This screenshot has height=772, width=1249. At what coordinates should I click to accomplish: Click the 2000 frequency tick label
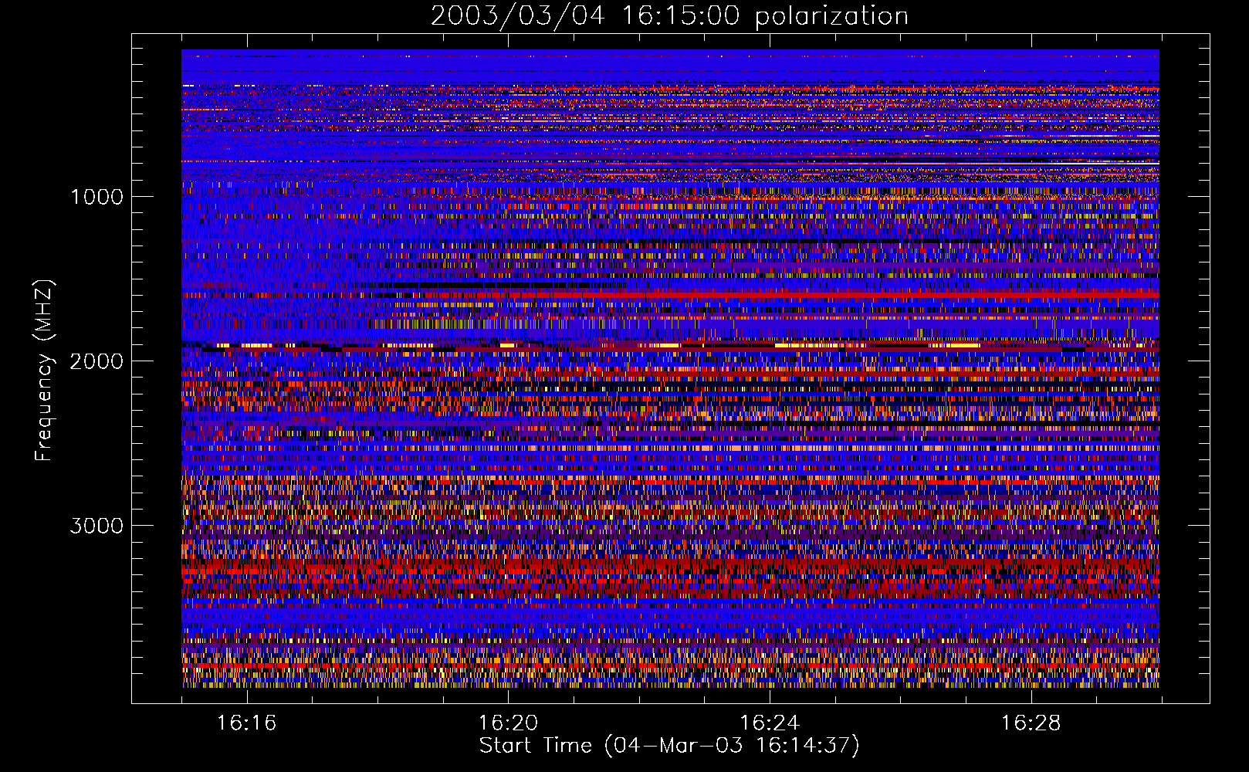click(x=96, y=361)
